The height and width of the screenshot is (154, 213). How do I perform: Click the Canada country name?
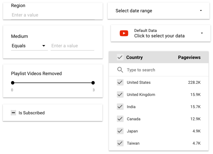[x=134, y=119]
